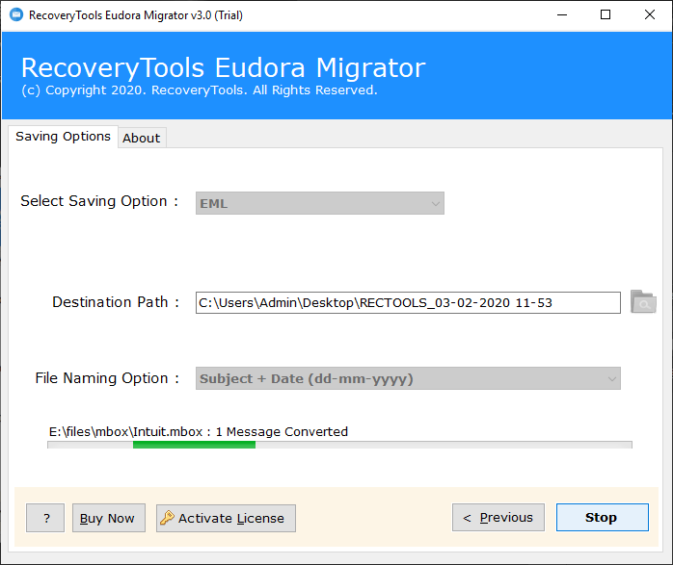Click the Activate License button

pyautogui.click(x=226, y=518)
